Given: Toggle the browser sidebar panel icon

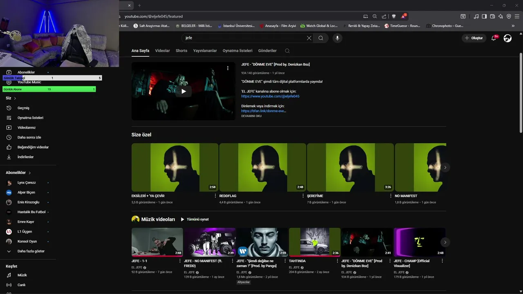Looking at the screenshot, I should tap(484, 16).
